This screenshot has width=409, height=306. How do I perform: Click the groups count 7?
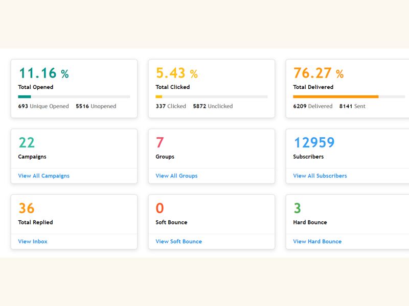(x=160, y=143)
